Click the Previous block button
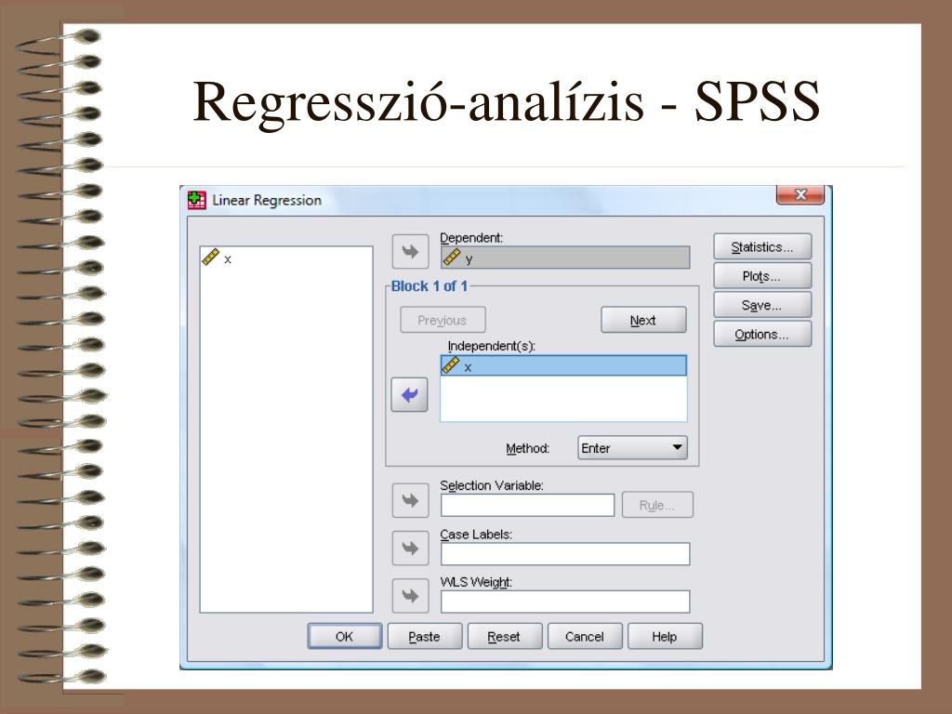 click(443, 320)
